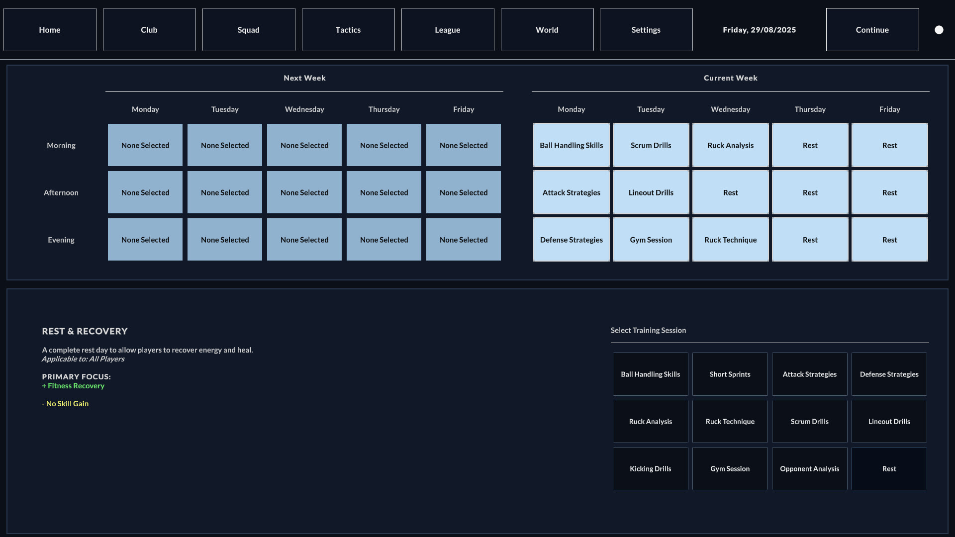
Task: Choose the Short Sprints training session
Action: click(730, 374)
